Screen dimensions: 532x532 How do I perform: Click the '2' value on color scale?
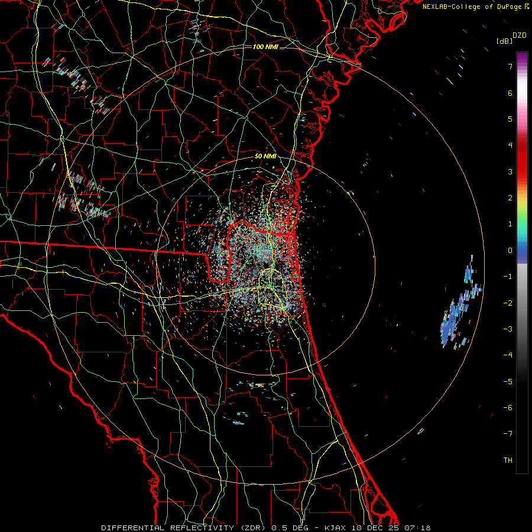[510, 198]
